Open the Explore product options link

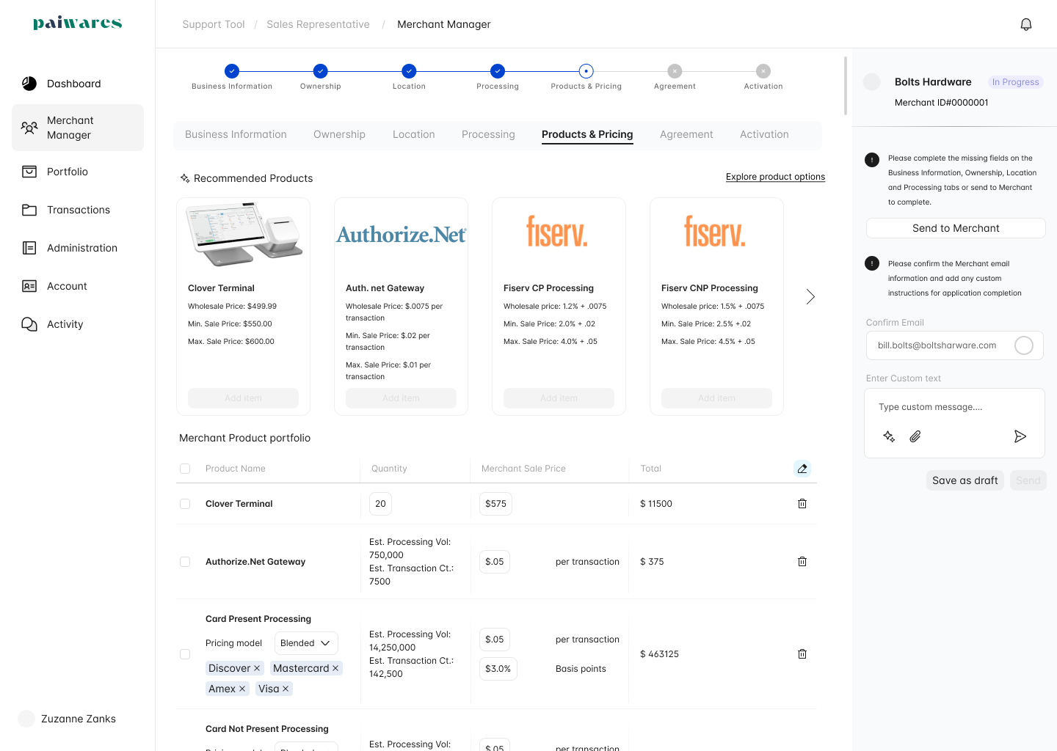(775, 177)
